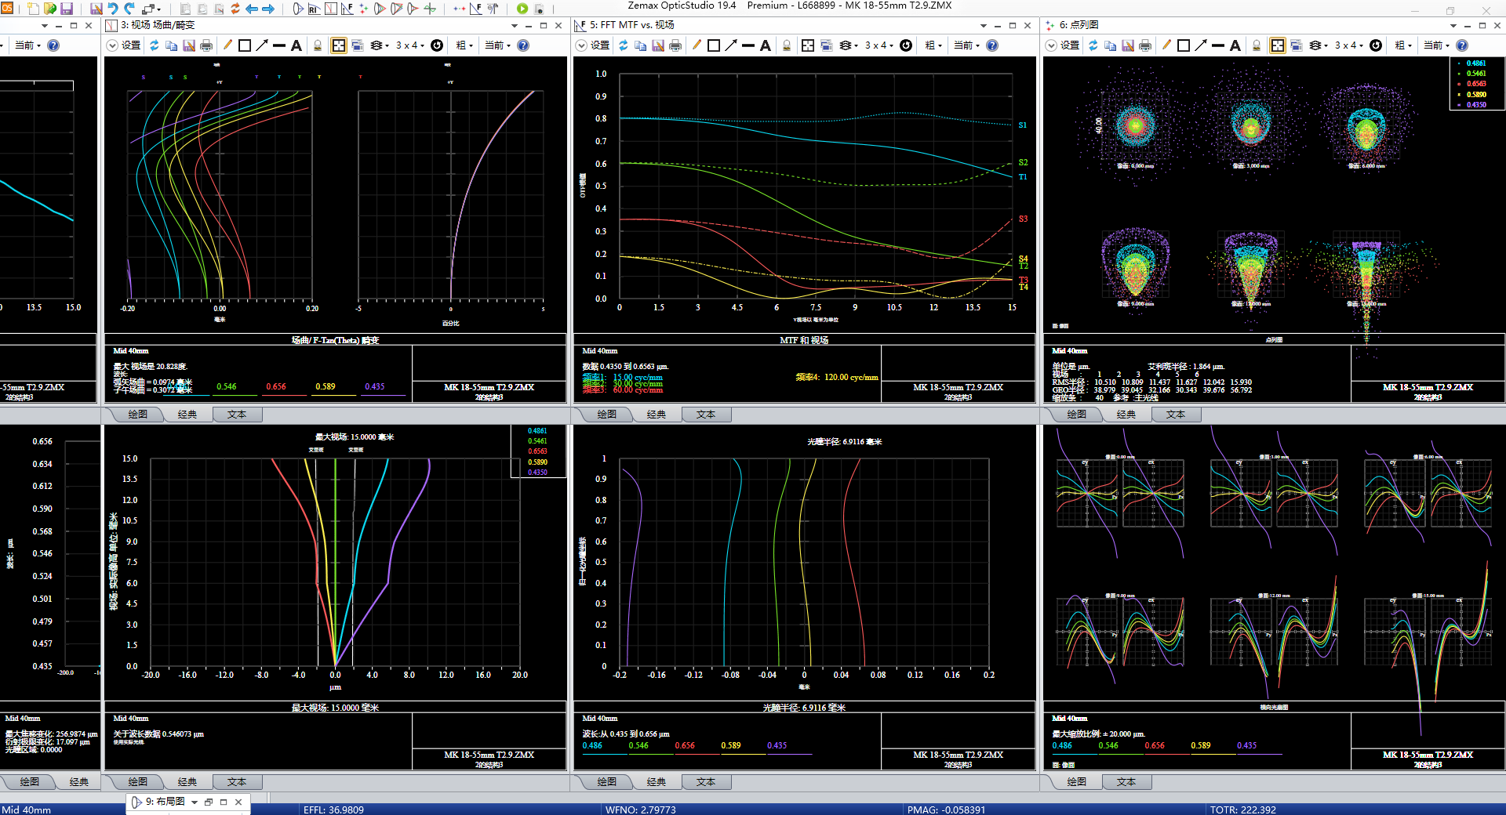This screenshot has height=815, width=1506.
Task: Click the orange Update All refresh icon
Action: pyautogui.click(x=235, y=9)
